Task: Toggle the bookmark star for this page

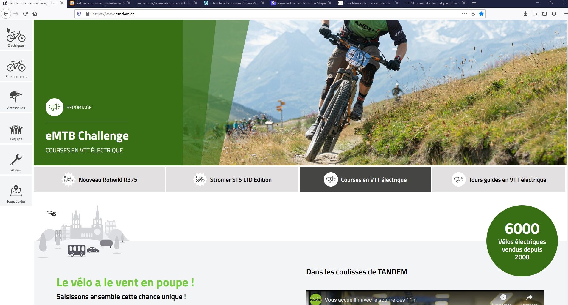Action: pyautogui.click(x=481, y=14)
